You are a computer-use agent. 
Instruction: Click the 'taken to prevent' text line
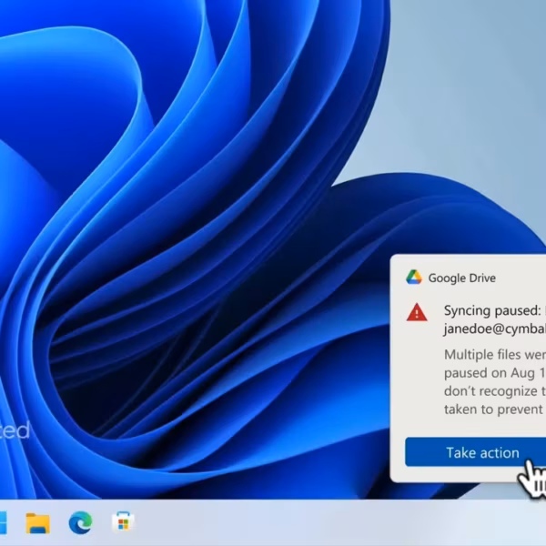(x=494, y=409)
